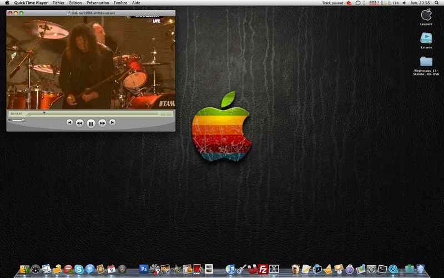Click the QuickTime volume slider knob
444x278 pixels.
[23, 120]
